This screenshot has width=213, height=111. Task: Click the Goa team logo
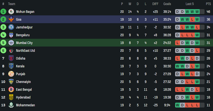coord(11,20)
